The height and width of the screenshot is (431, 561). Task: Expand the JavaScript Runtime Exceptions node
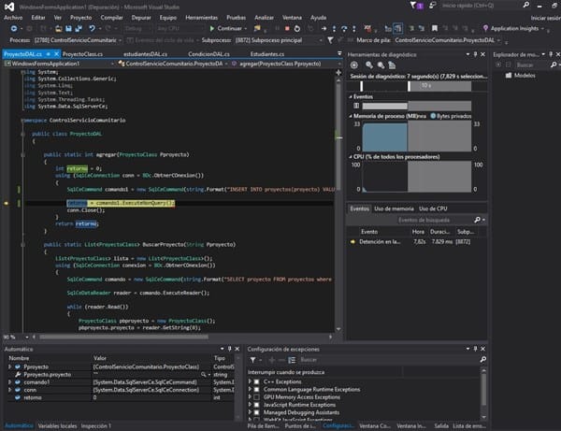pyautogui.click(x=252, y=405)
